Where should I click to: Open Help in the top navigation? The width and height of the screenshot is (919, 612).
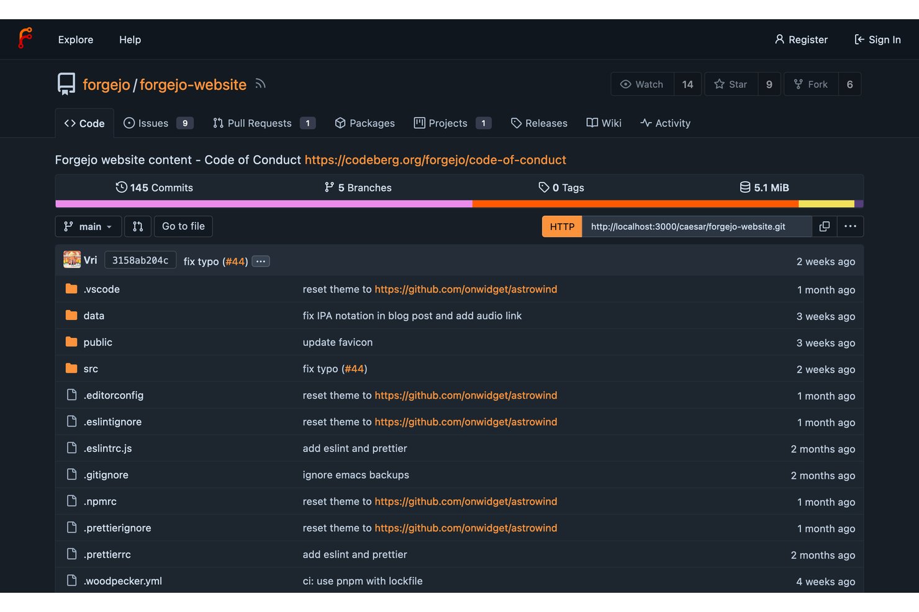130,40
